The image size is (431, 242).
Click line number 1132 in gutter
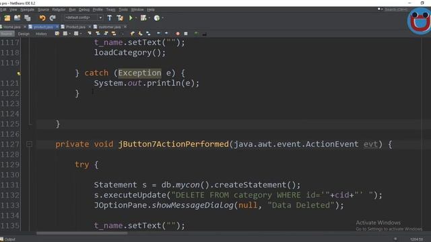point(10,195)
